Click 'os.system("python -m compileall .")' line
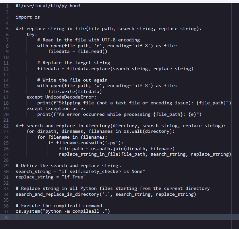The height and width of the screenshot is (229, 239). click(63, 211)
